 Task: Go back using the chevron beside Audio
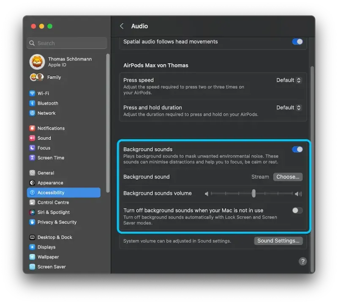[122, 26]
